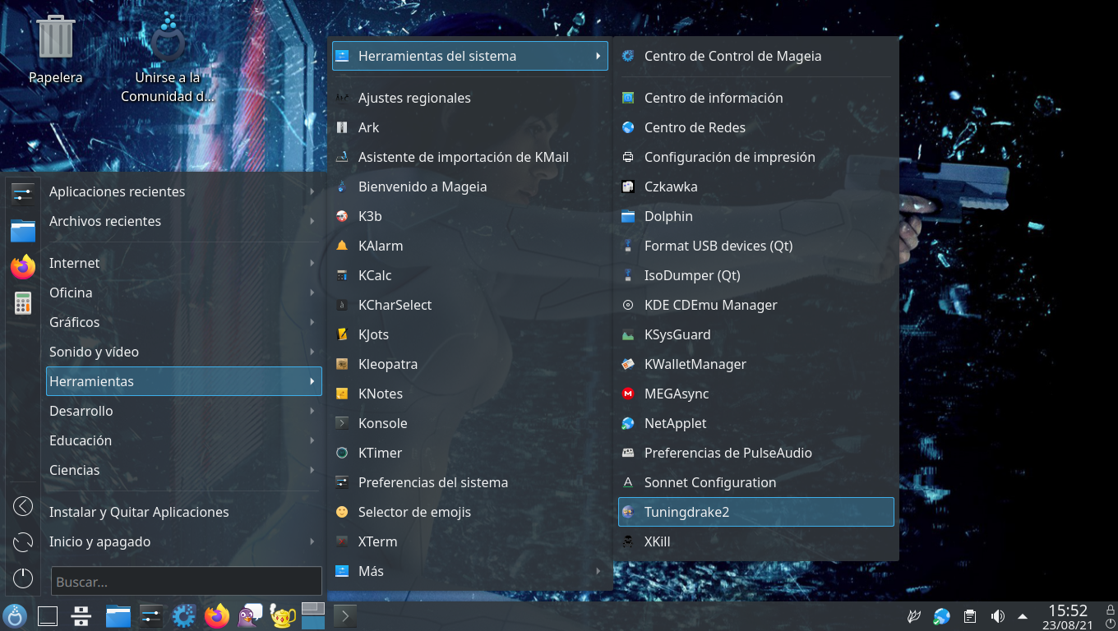Open Bienvenido a Mageia entry
Viewport: 1118px width, 631px height.
(x=470, y=187)
